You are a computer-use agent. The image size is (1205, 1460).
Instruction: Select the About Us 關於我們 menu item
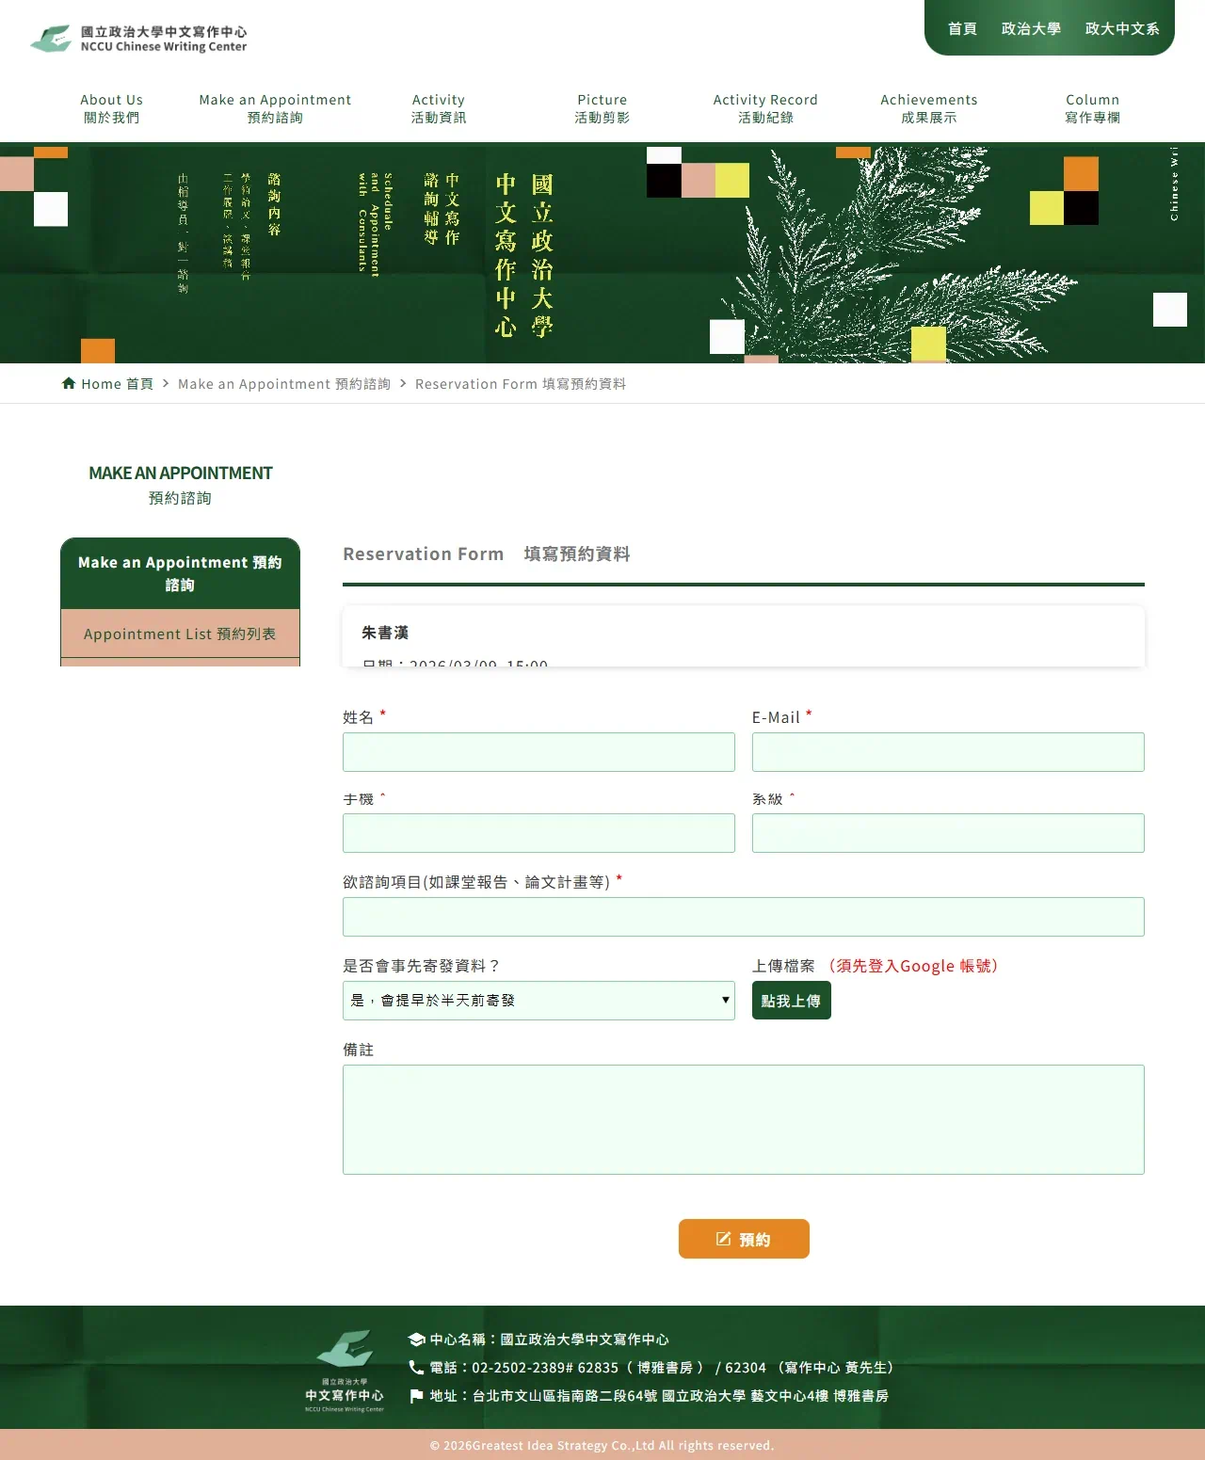click(x=111, y=108)
